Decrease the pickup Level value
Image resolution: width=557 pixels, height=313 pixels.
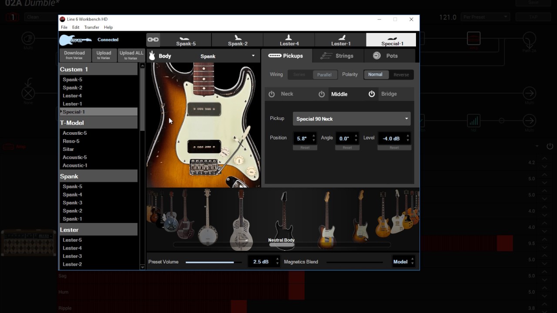tap(408, 141)
